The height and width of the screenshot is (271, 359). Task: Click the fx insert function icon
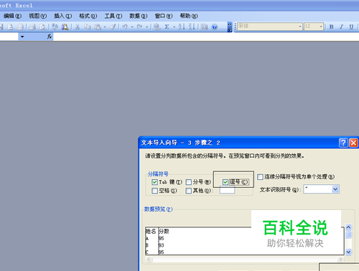point(50,37)
